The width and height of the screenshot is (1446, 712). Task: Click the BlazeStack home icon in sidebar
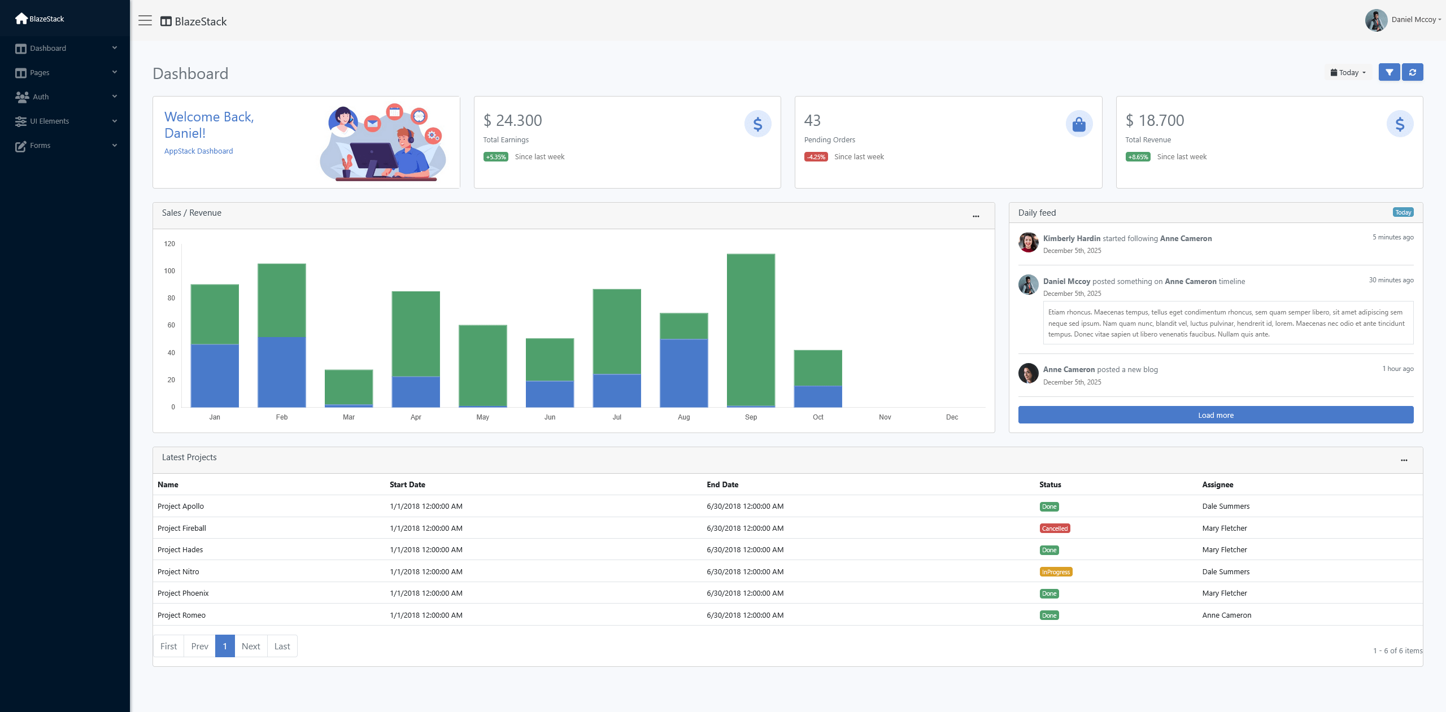point(21,19)
